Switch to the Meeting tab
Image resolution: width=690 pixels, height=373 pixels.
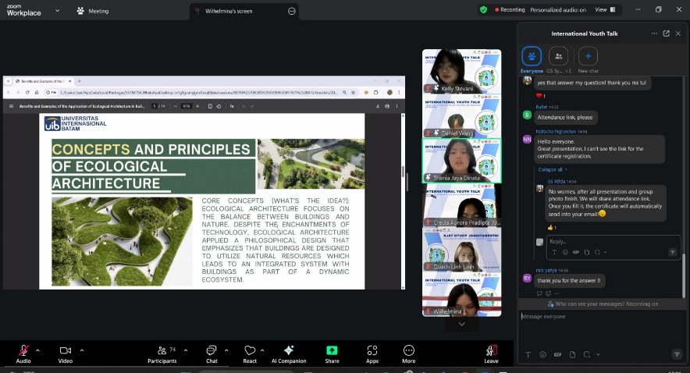pos(93,11)
